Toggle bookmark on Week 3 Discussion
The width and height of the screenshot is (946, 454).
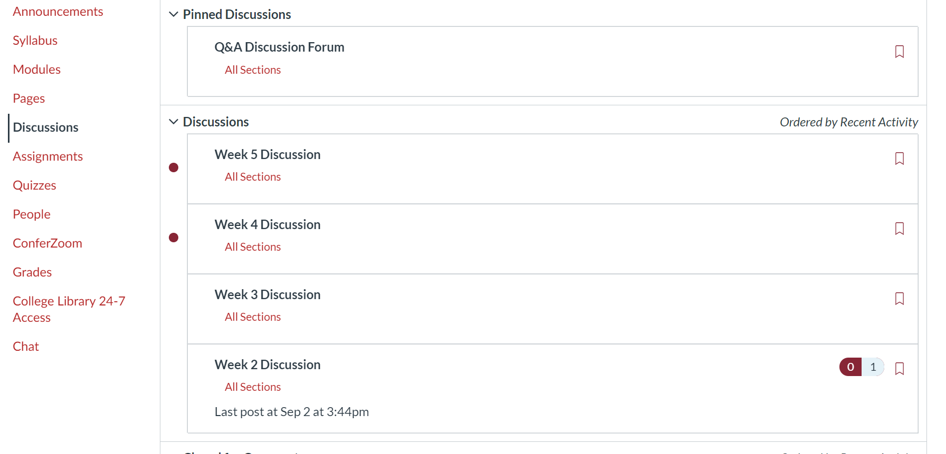[x=900, y=299]
